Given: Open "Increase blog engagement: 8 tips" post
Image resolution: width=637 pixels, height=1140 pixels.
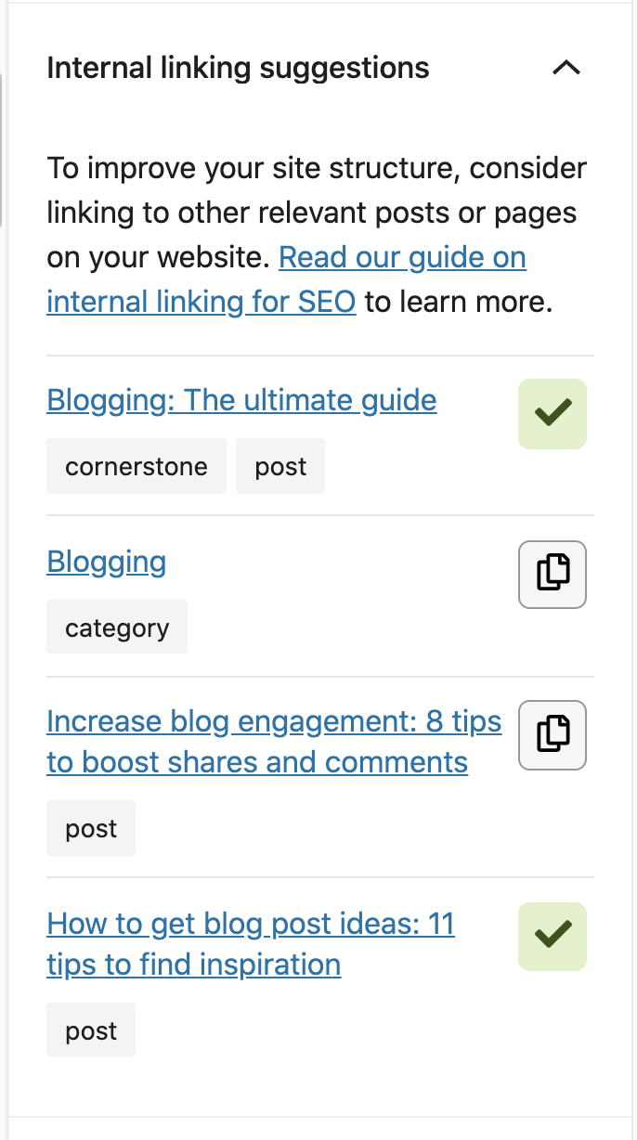Looking at the screenshot, I should pyautogui.click(x=274, y=741).
